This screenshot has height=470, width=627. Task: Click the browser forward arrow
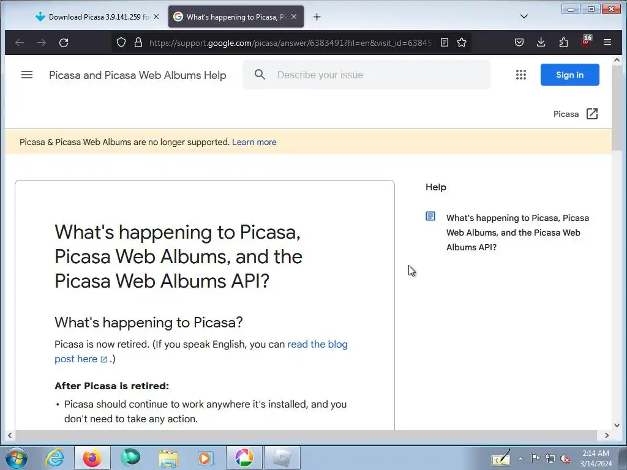pyautogui.click(x=42, y=42)
